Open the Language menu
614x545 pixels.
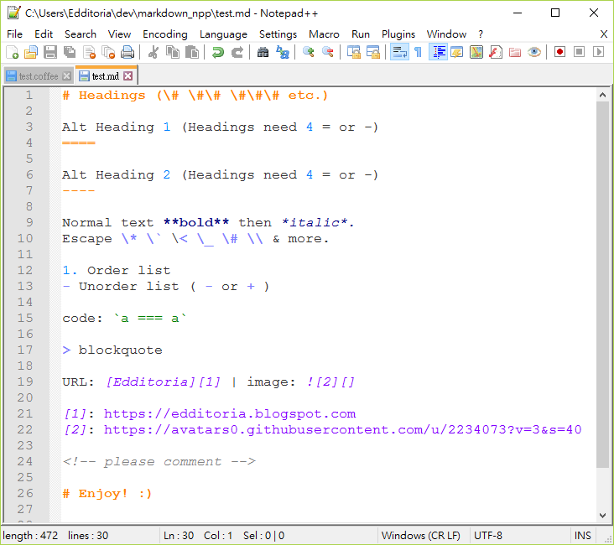click(223, 34)
